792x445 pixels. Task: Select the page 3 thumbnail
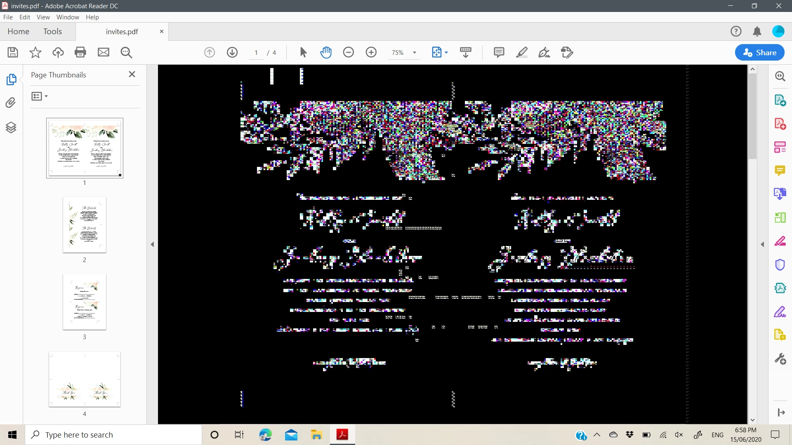point(85,302)
